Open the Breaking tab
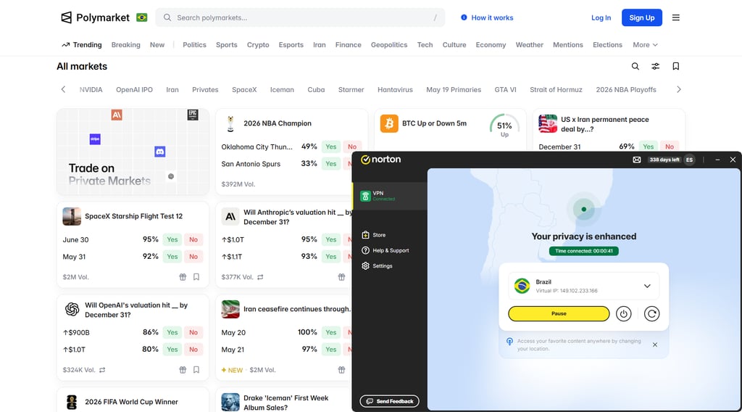 126,45
